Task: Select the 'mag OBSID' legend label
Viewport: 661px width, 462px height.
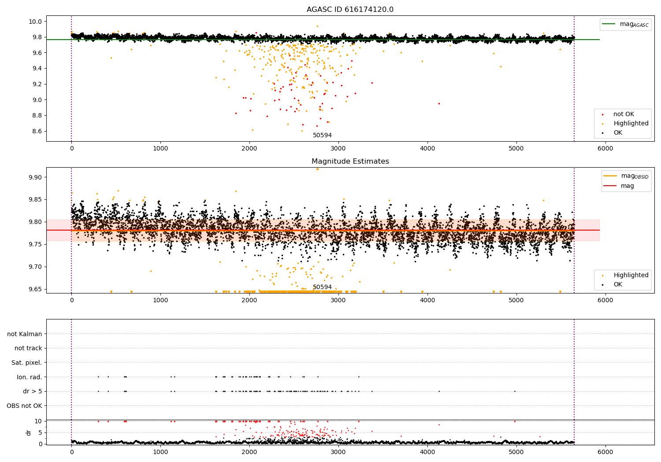Action: pyautogui.click(x=635, y=176)
